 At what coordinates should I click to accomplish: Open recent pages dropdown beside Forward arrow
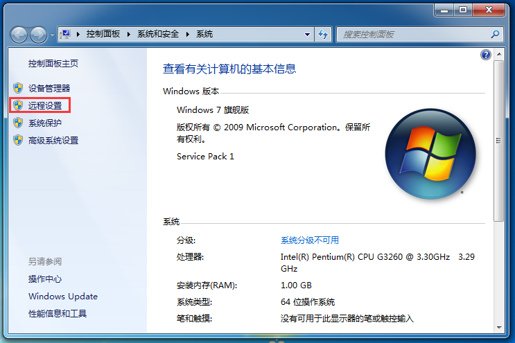52,35
